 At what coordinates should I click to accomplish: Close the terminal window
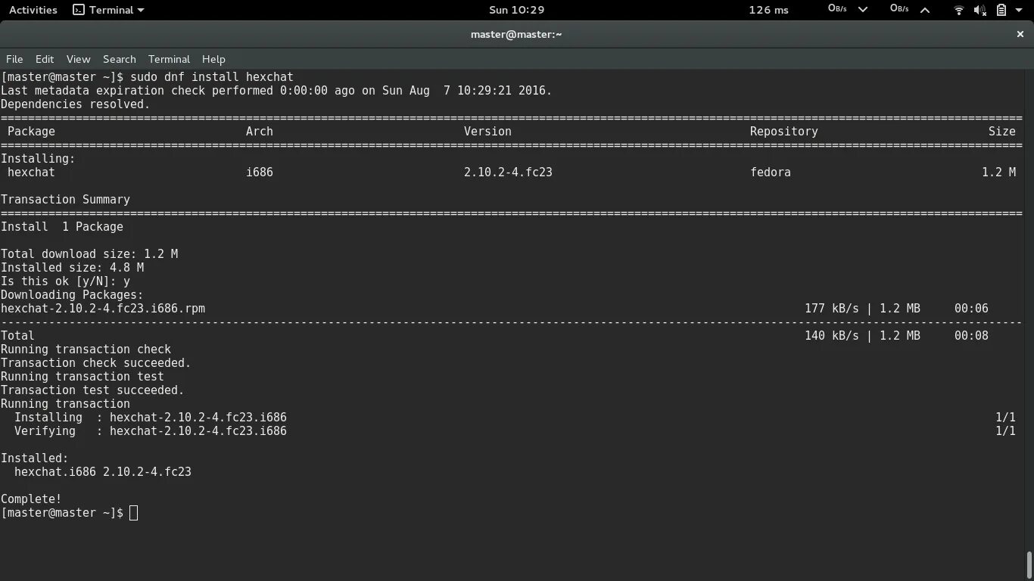(x=1020, y=34)
